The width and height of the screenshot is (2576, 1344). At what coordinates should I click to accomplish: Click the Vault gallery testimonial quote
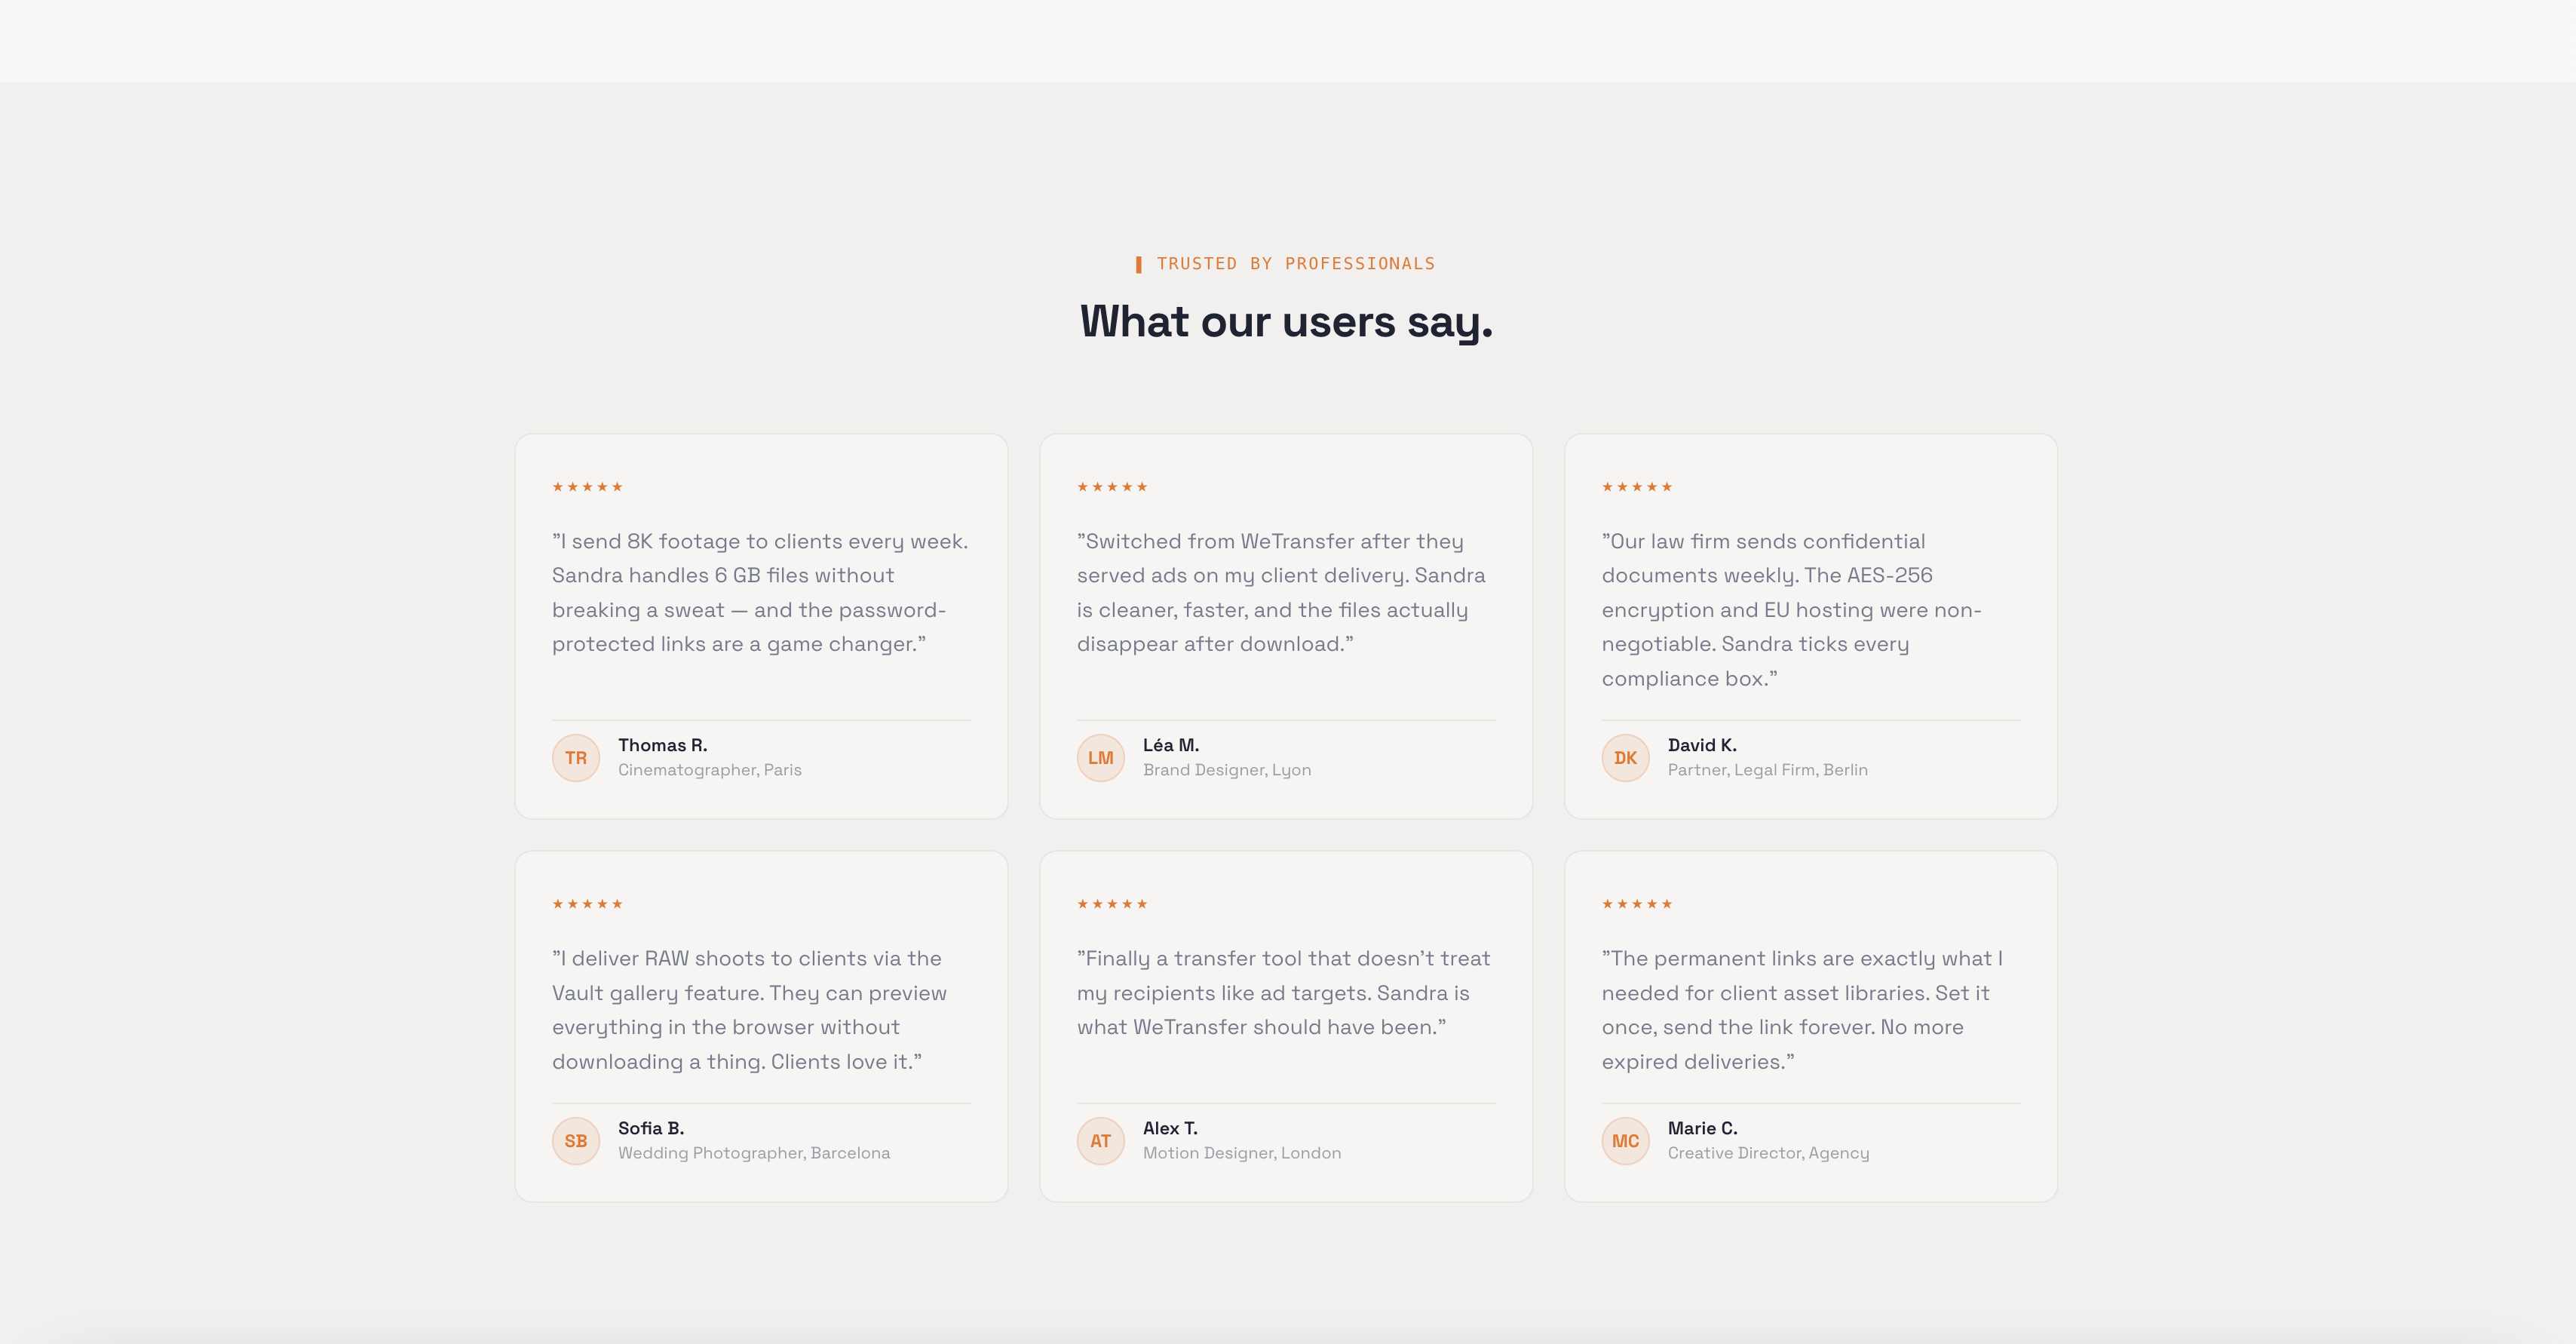(x=750, y=1009)
